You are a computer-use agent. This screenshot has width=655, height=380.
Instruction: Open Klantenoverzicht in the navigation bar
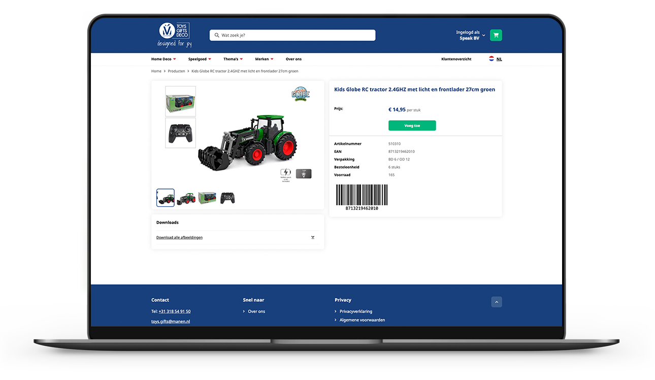(x=456, y=59)
